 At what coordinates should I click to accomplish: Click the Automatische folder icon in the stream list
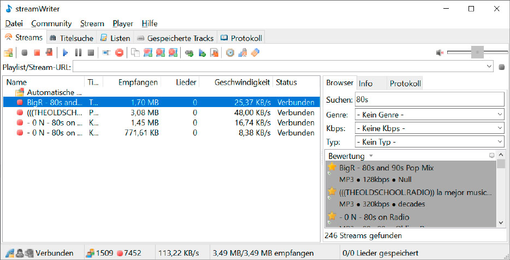point(20,92)
